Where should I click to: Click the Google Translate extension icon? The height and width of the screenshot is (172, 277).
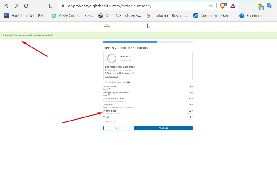coord(270,6)
